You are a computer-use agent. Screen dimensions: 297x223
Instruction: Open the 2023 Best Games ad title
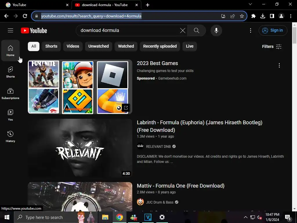pyautogui.click(x=157, y=63)
